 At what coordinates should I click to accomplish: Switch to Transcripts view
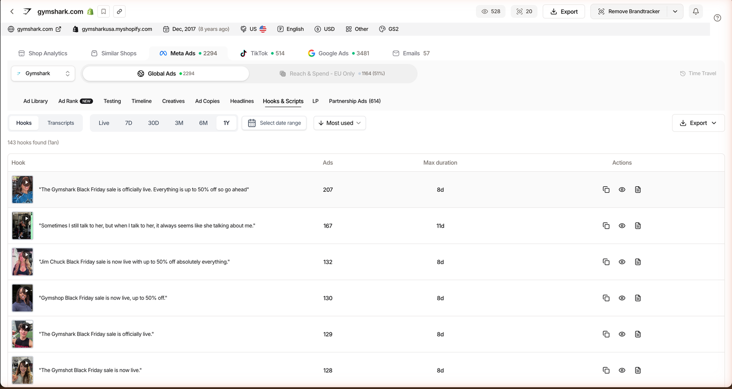click(61, 123)
